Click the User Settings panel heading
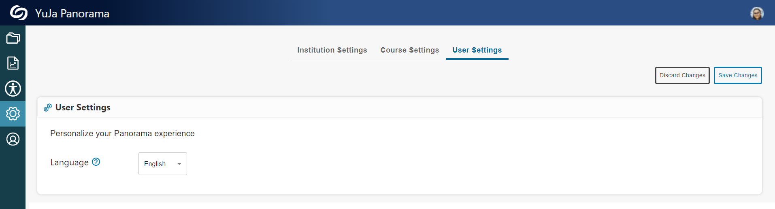775x209 pixels. click(x=83, y=108)
